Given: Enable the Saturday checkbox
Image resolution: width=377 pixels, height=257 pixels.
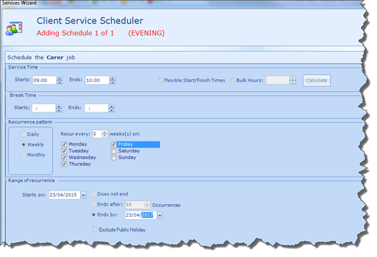Looking at the screenshot, I should [x=114, y=151].
